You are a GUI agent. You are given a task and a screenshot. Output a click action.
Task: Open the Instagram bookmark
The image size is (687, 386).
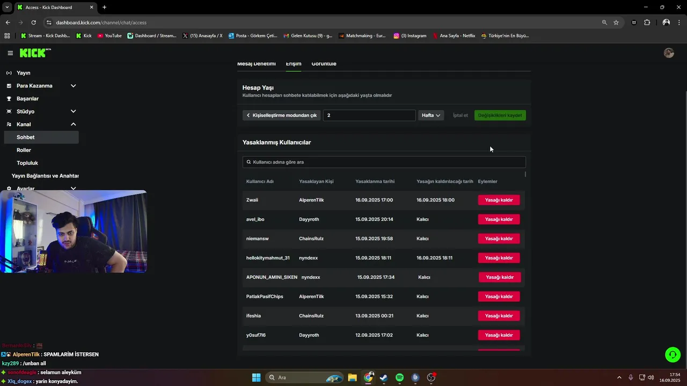(410, 36)
